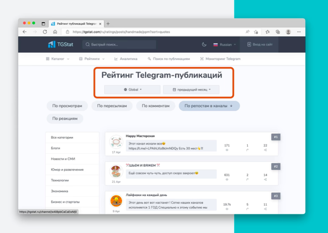
Task: Open the предыдущий месяц period dropdown
Action: pos(191,90)
